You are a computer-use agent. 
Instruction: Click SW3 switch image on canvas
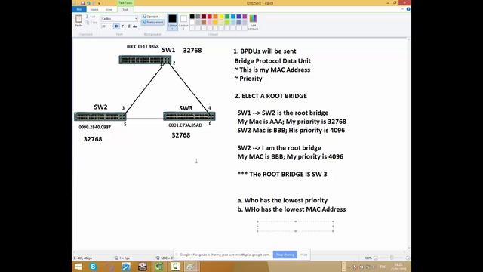tap(189, 116)
